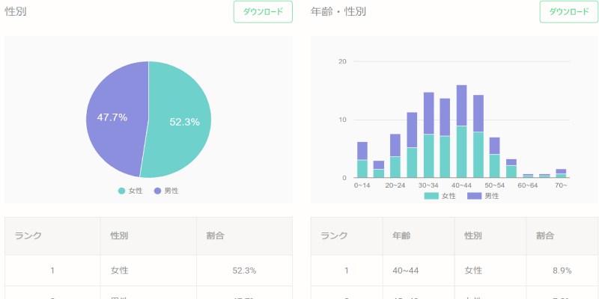Image resolution: width=599 pixels, height=299 pixels.
Task: Click the 性別 section title
Action: pos(16,12)
